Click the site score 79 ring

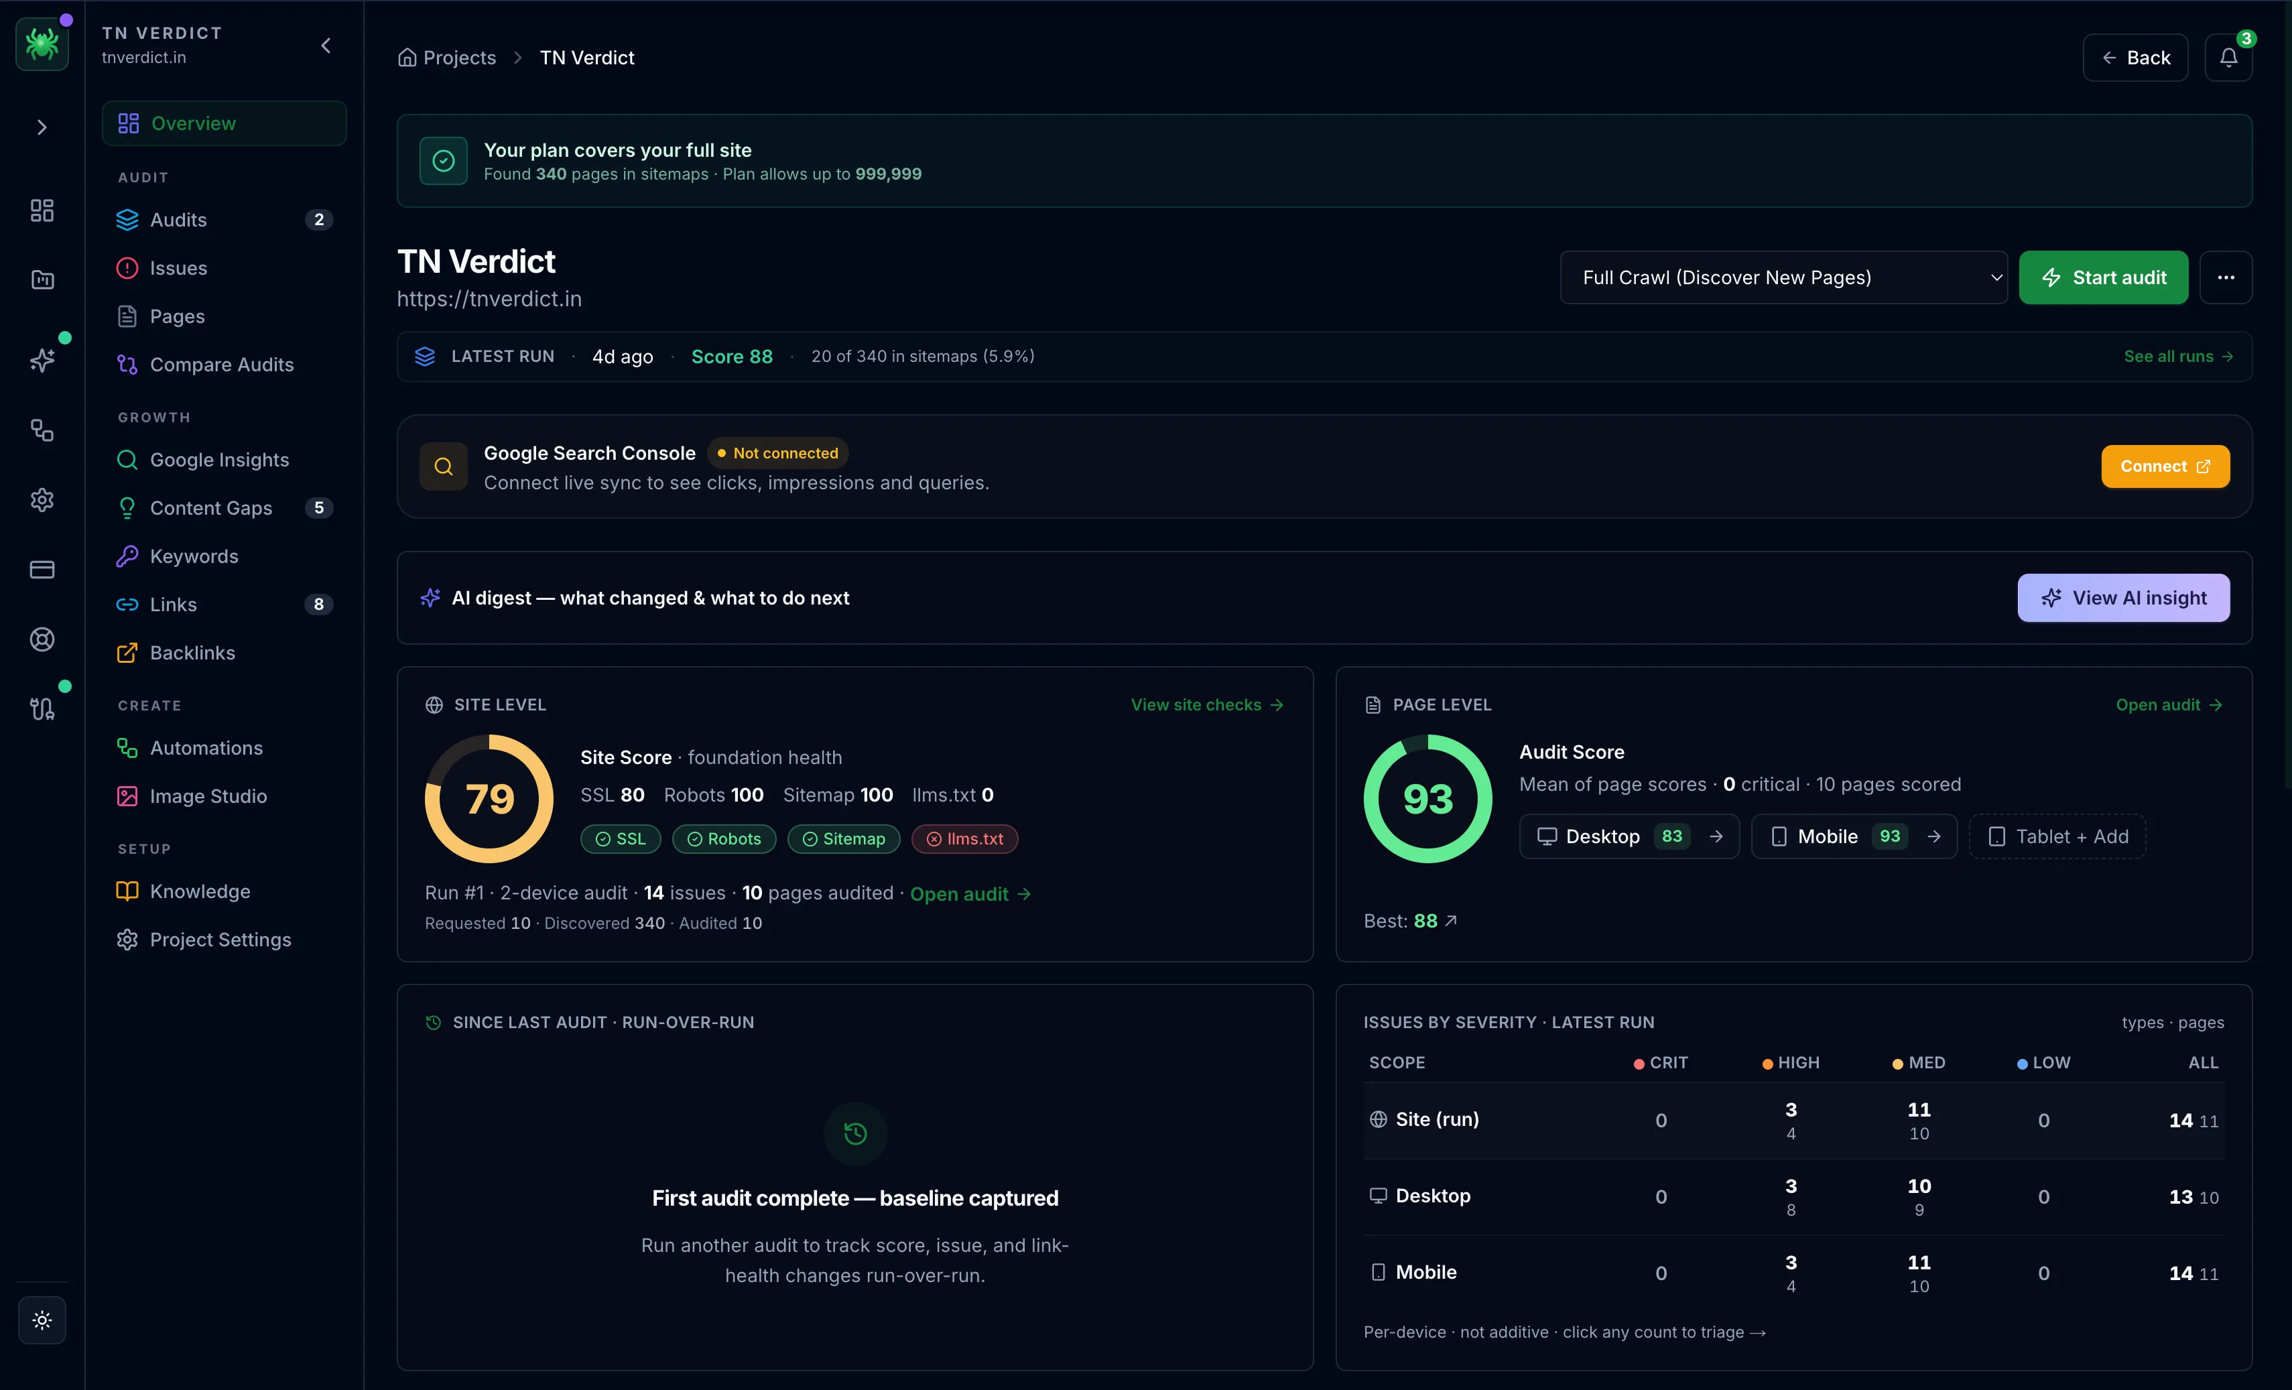tap(489, 799)
